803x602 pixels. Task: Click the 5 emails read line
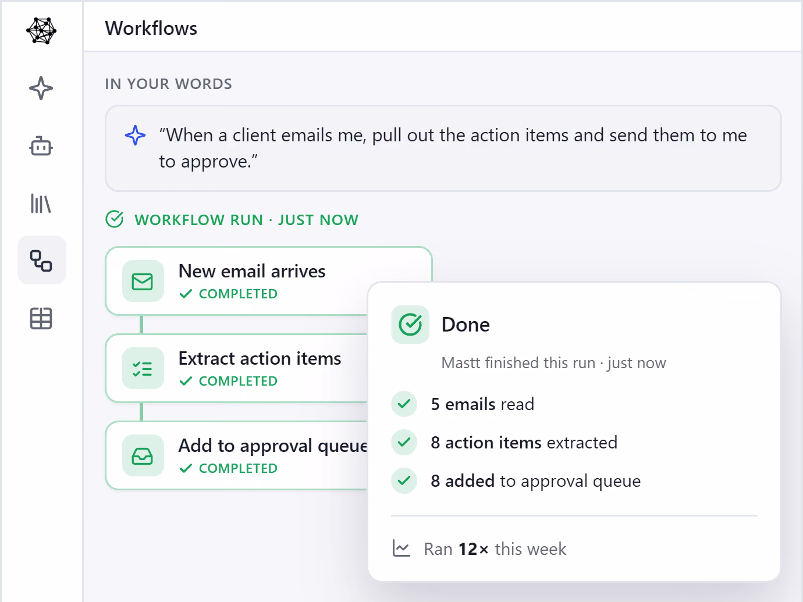(482, 404)
